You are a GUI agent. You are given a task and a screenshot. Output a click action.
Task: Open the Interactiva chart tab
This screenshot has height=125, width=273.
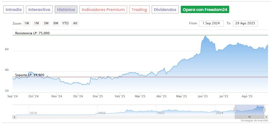click(x=39, y=10)
